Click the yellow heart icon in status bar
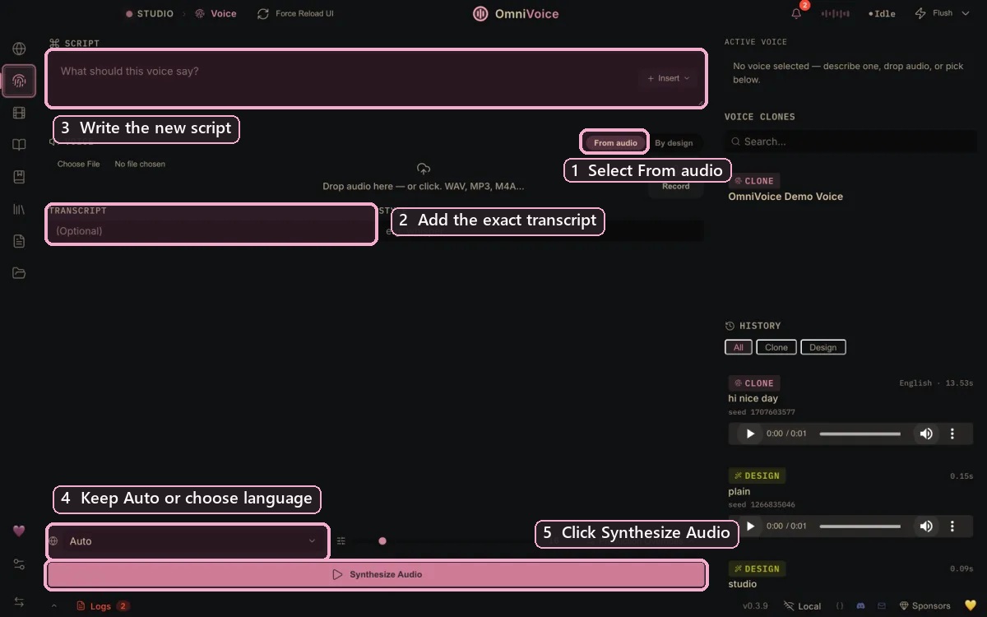 tap(970, 605)
